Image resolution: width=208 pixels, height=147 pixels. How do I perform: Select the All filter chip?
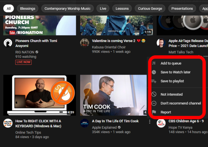click(x=9, y=9)
